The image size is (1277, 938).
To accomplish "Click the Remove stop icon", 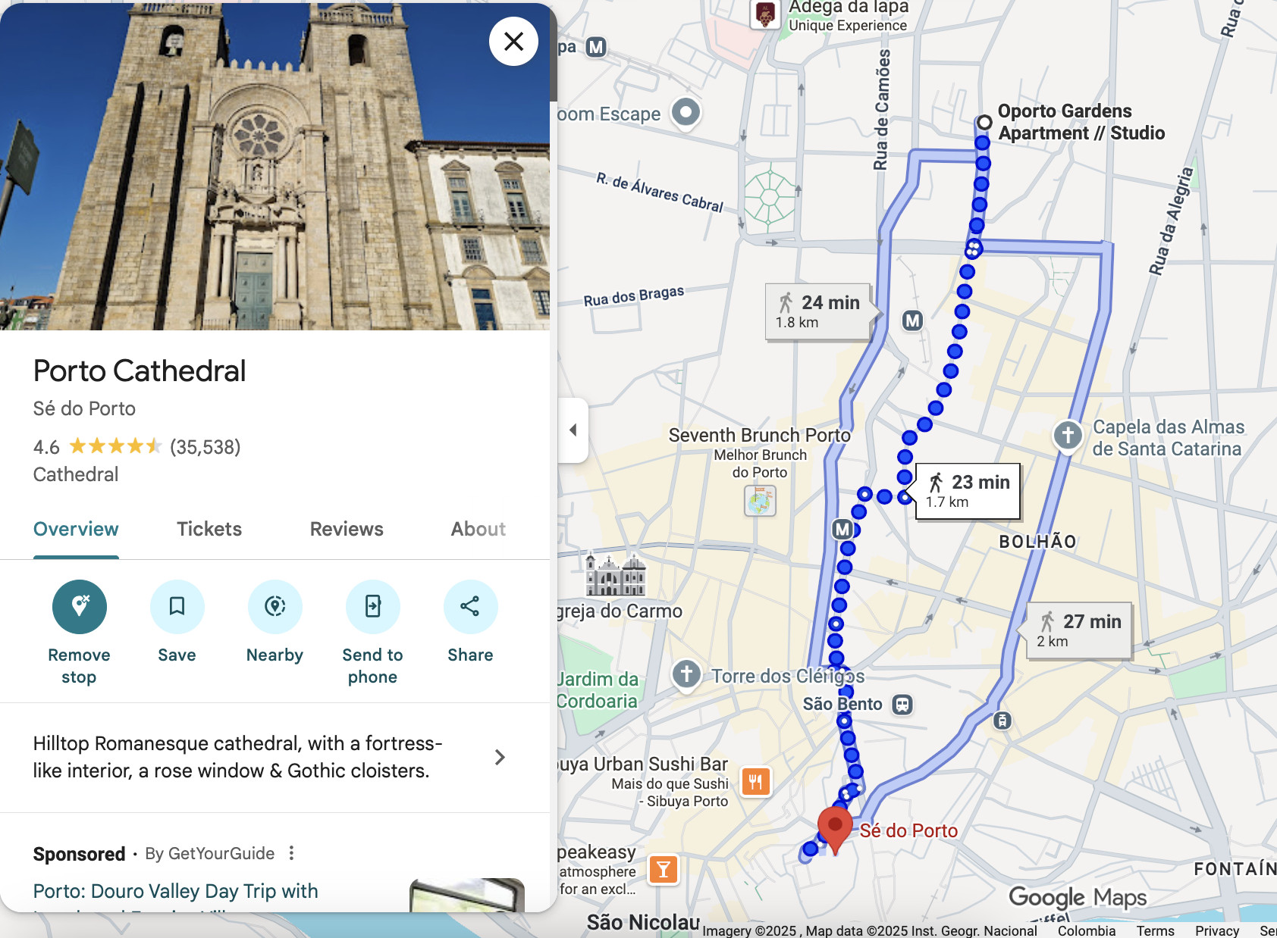I will click(79, 606).
